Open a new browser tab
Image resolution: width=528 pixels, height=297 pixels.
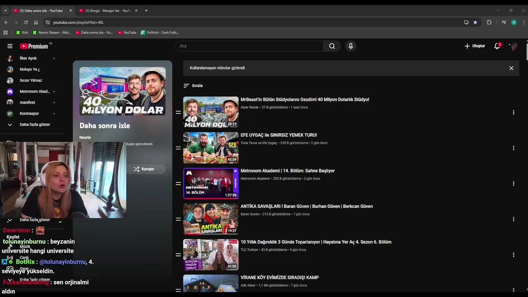(146, 10)
